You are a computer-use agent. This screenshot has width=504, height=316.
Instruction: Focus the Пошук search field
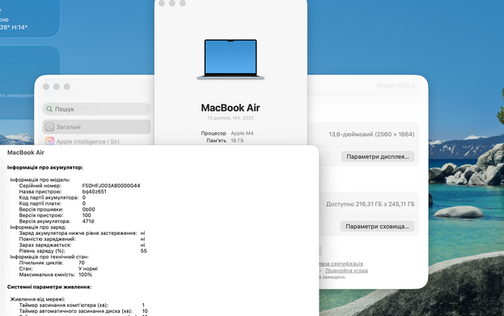coord(96,109)
